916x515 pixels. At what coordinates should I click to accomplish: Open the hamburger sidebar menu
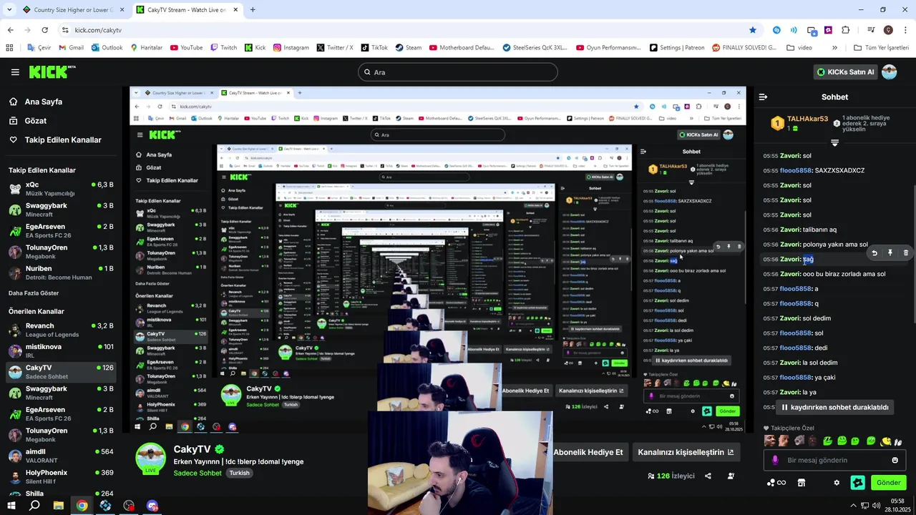(15, 72)
